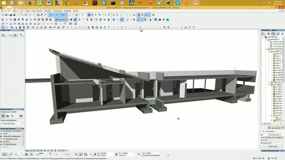285x160 pixels.
Task: Click the 'elements to demolish' renovation icon
Action: point(8,116)
